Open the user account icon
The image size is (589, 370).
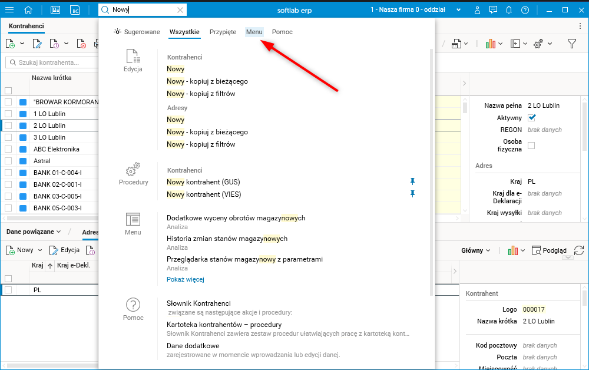coord(477,10)
